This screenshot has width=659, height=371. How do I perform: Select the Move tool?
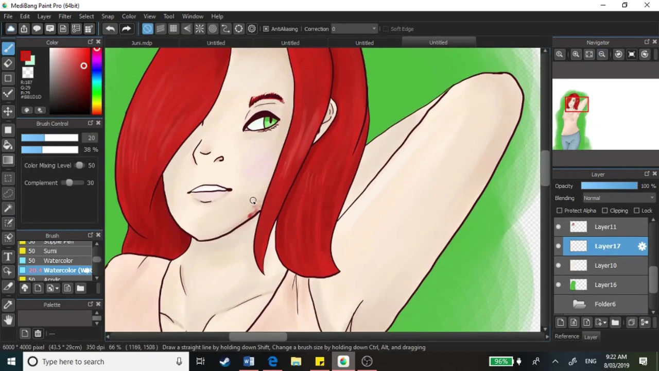[x=8, y=111]
